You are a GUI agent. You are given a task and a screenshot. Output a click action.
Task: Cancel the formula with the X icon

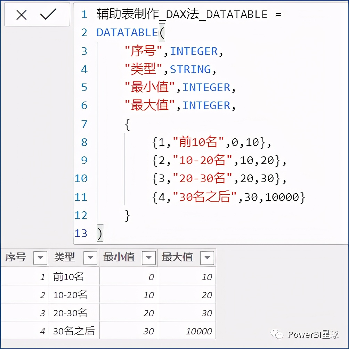(22, 15)
